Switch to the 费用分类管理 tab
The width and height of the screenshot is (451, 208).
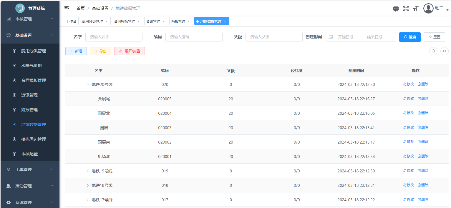[92, 21]
